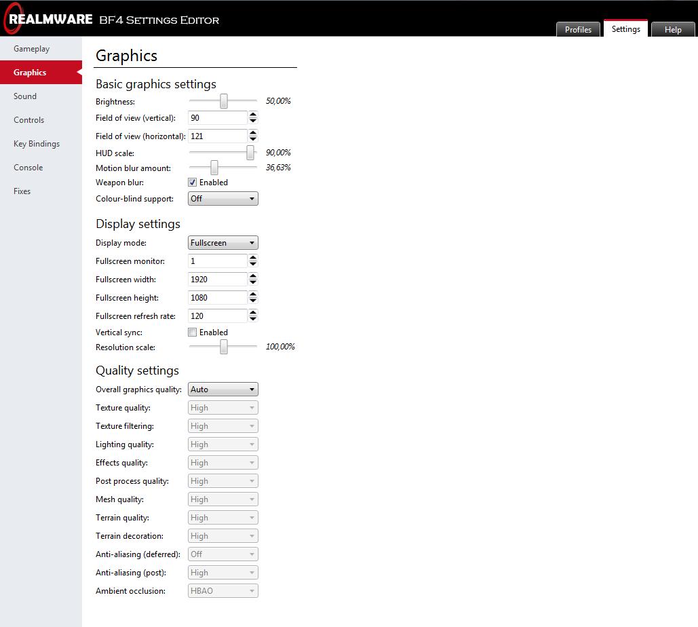698x627 pixels.
Task: Open Overall graphics quality dropdown
Action: pos(222,389)
